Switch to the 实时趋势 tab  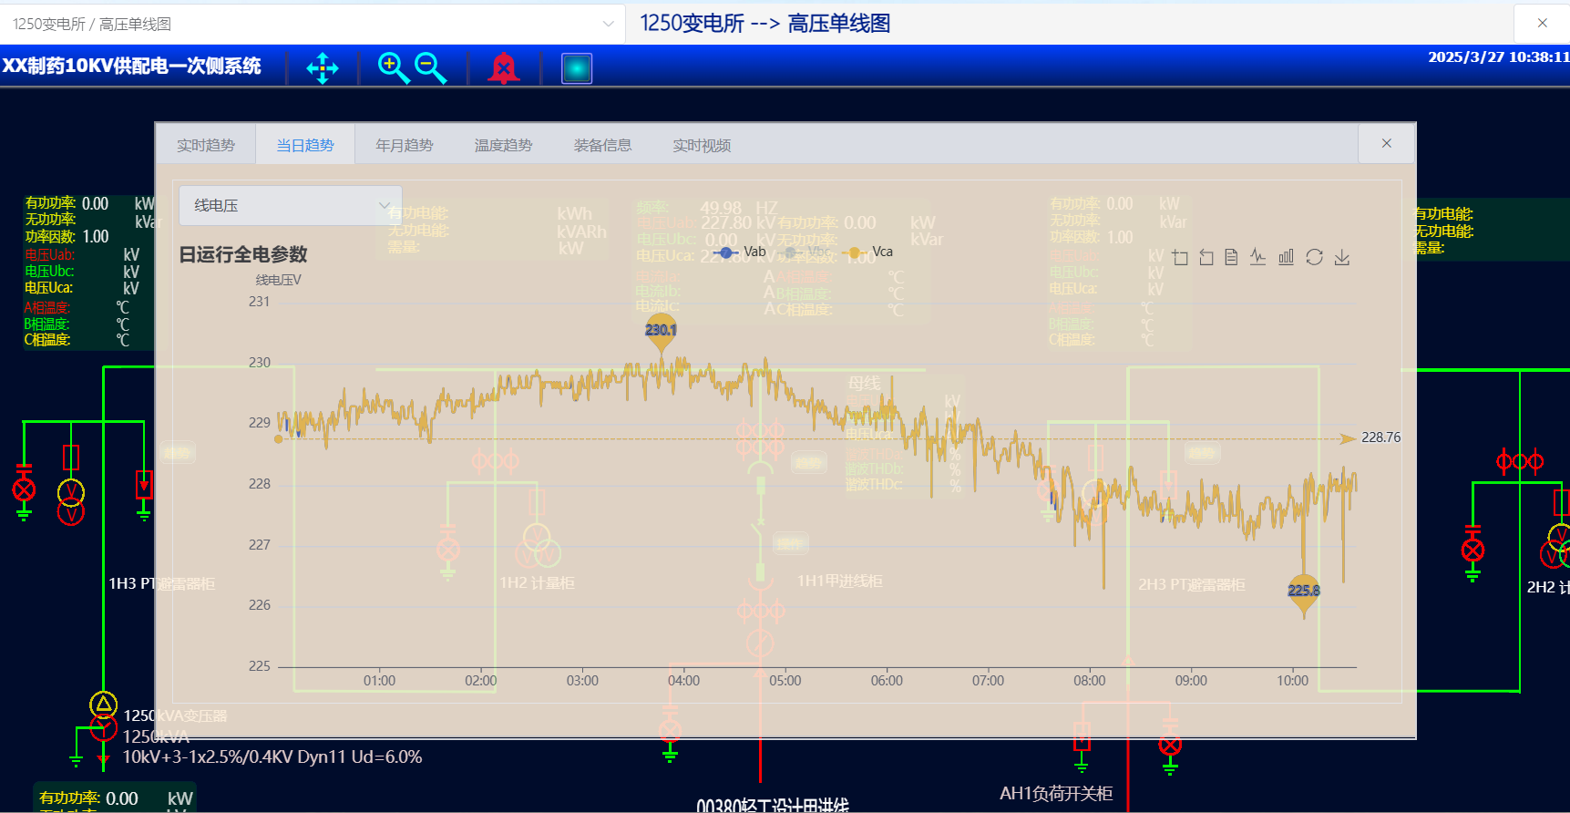pyautogui.click(x=206, y=146)
